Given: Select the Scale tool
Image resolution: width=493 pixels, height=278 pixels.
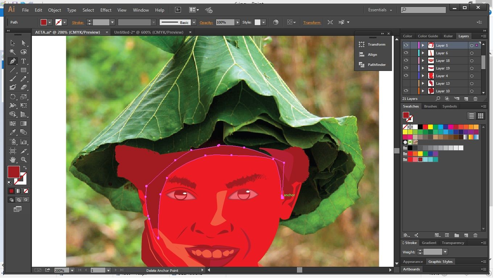Looking at the screenshot, I should click(24, 97).
